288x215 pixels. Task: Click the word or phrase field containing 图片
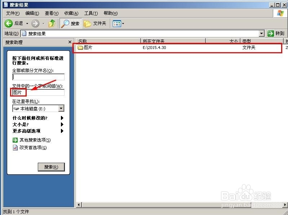[38, 93]
